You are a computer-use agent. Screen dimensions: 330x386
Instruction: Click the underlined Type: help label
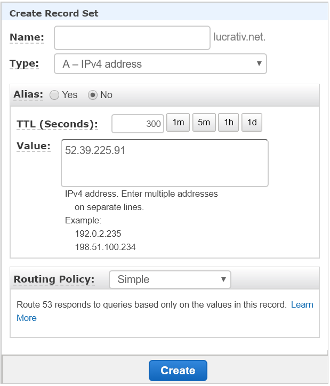coord(24,63)
